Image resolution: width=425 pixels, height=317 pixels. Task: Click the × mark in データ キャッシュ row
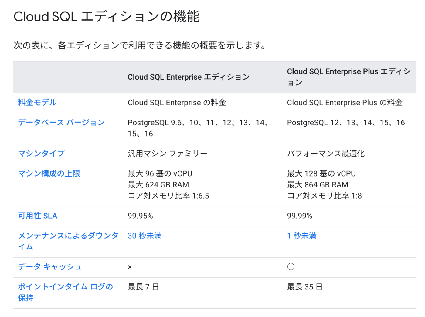click(x=130, y=267)
